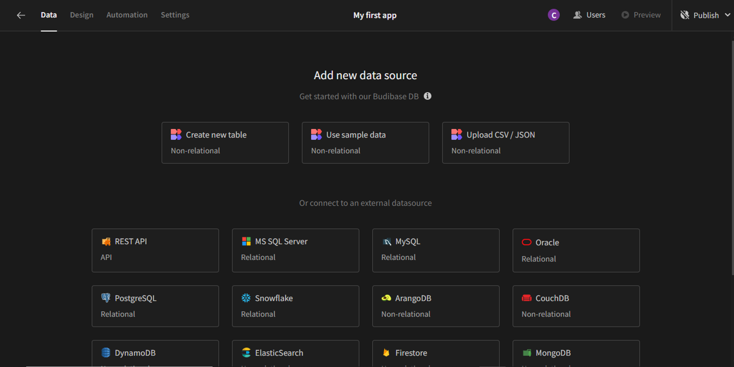The height and width of the screenshot is (367, 734).
Task: Click the API type under REST API
Action: 106,257
